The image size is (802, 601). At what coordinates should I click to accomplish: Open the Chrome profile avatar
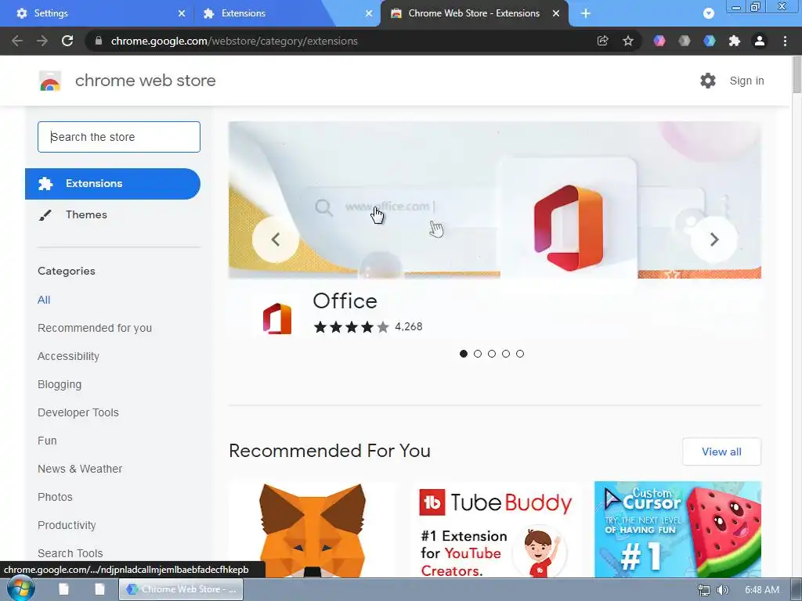[x=760, y=41]
